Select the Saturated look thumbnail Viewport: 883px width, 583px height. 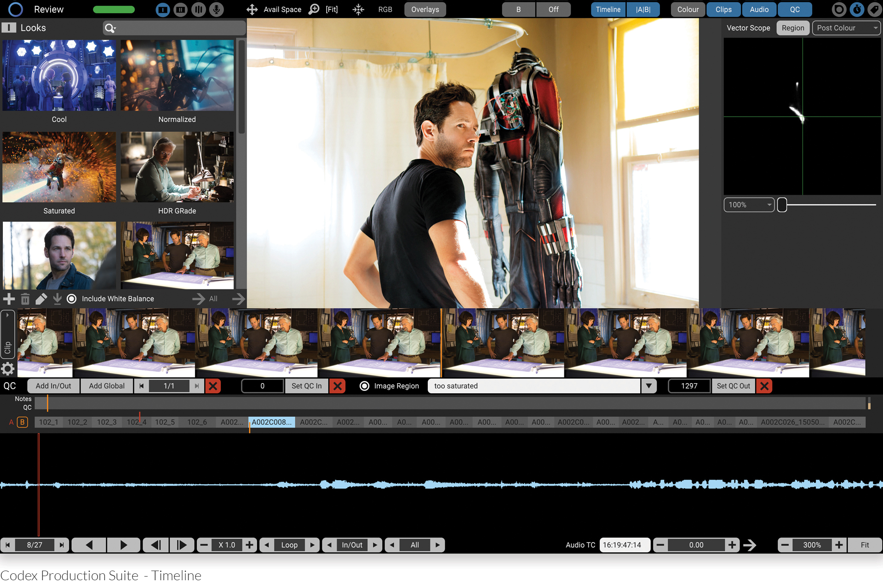[59, 167]
